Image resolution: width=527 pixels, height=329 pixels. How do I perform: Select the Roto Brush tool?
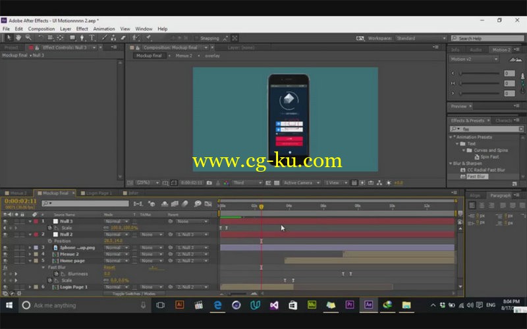[x=136, y=38]
